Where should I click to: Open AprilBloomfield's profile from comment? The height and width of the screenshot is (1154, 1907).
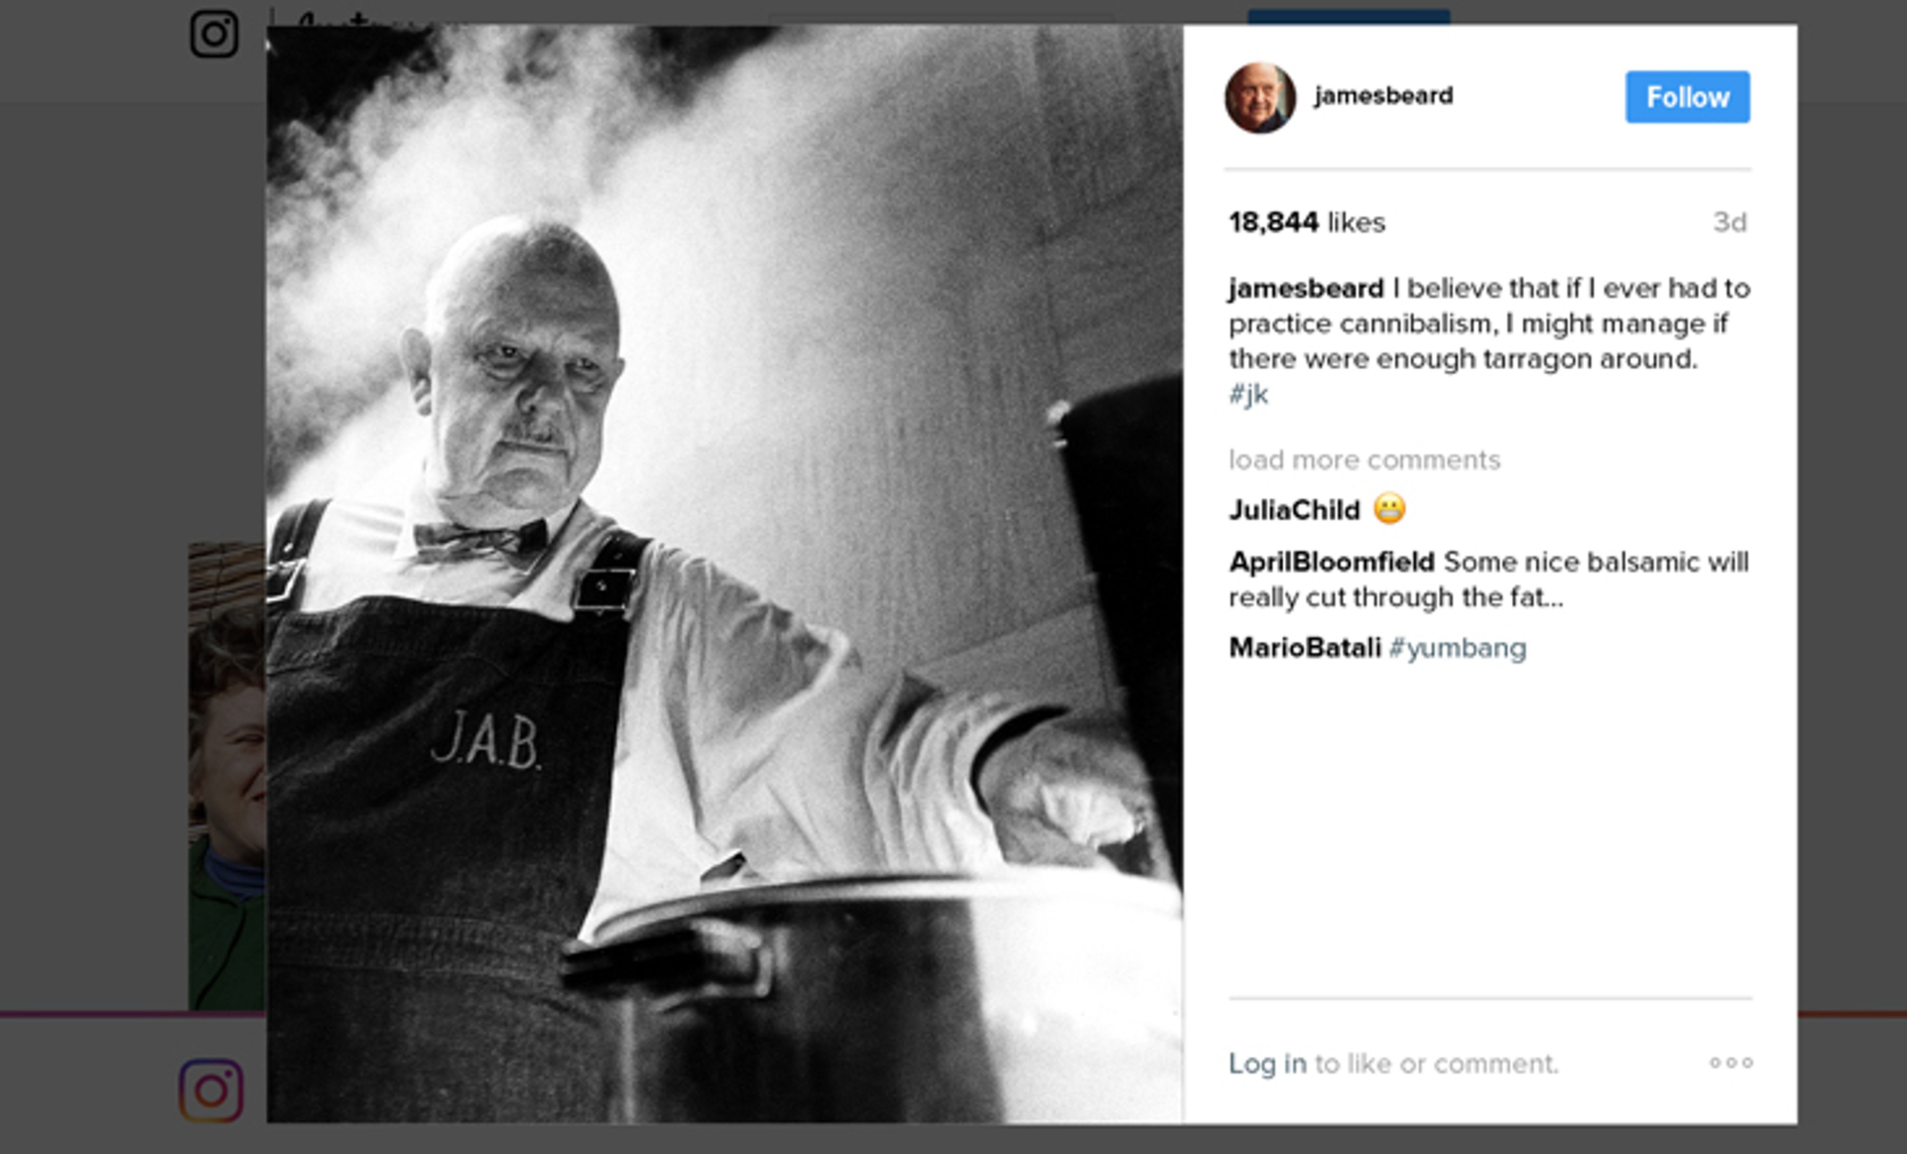(1332, 562)
